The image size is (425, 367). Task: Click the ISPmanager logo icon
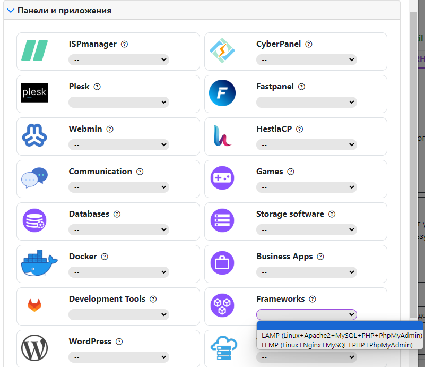tap(34, 50)
